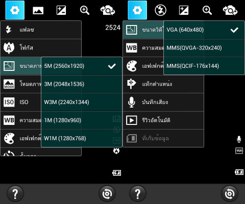
Task: Open the left blue settings gear
Action: click(x=15, y=10)
